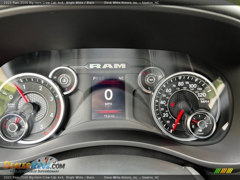Screen dimensions: 240x180
Task: Click the 'E' empty mark on fuel gauge
Action: coord(193,126)
